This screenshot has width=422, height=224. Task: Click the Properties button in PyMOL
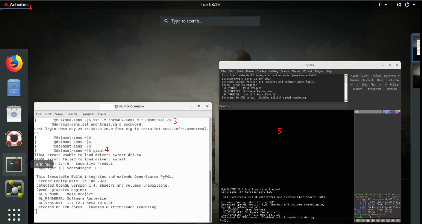[x=374, y=89]
